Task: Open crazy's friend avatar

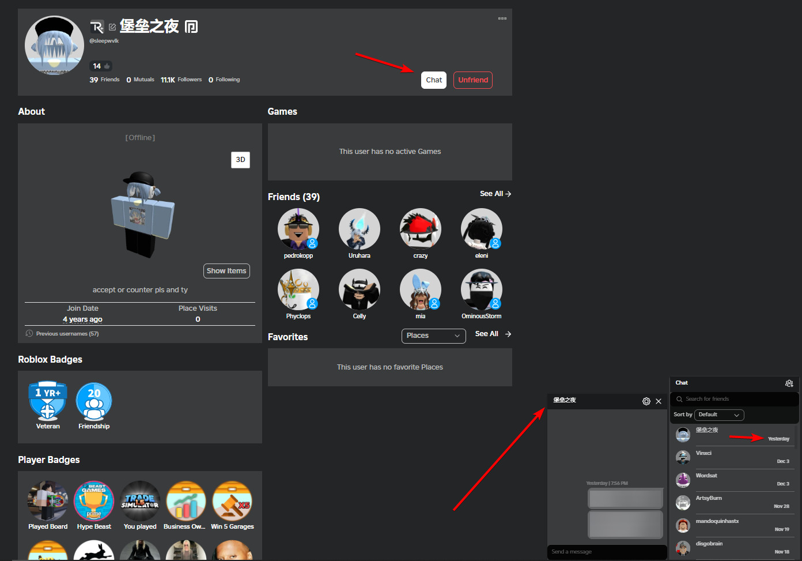Action: point(421,229)
